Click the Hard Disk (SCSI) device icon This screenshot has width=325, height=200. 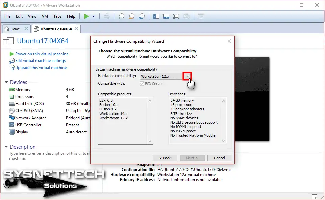pos(11,104)
